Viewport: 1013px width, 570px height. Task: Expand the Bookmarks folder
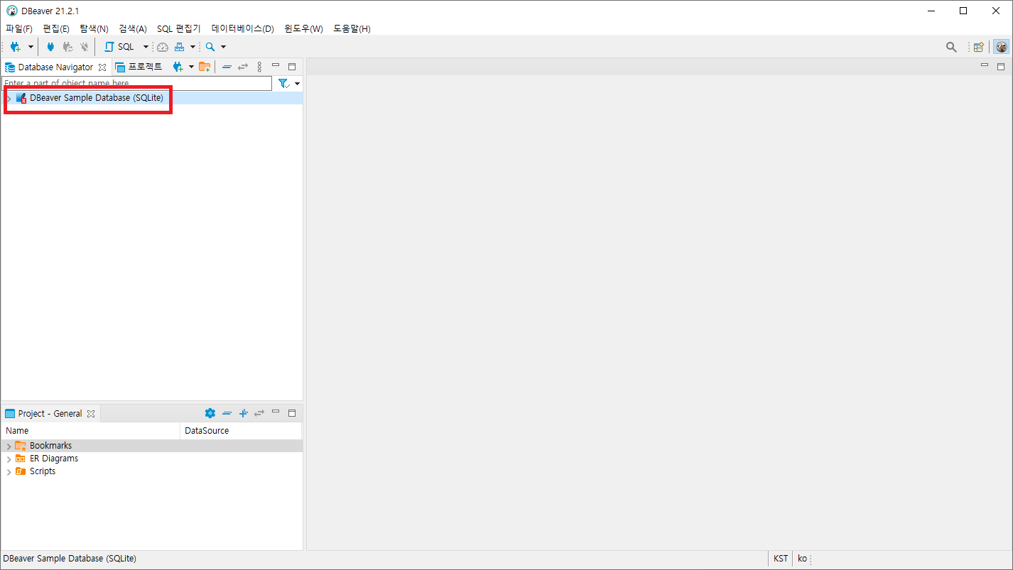[9, 446]
